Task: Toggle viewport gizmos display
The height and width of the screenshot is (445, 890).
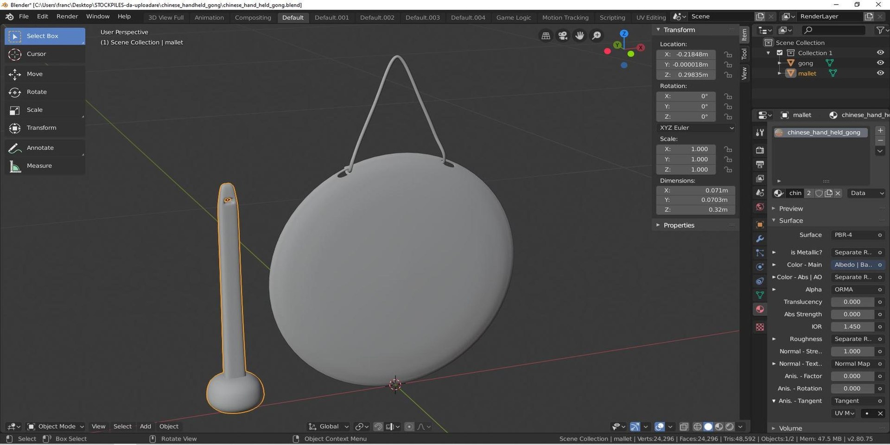Action: click(636, 426)
